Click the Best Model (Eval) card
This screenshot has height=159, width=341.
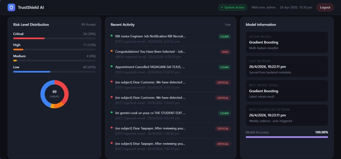[287, 91]
